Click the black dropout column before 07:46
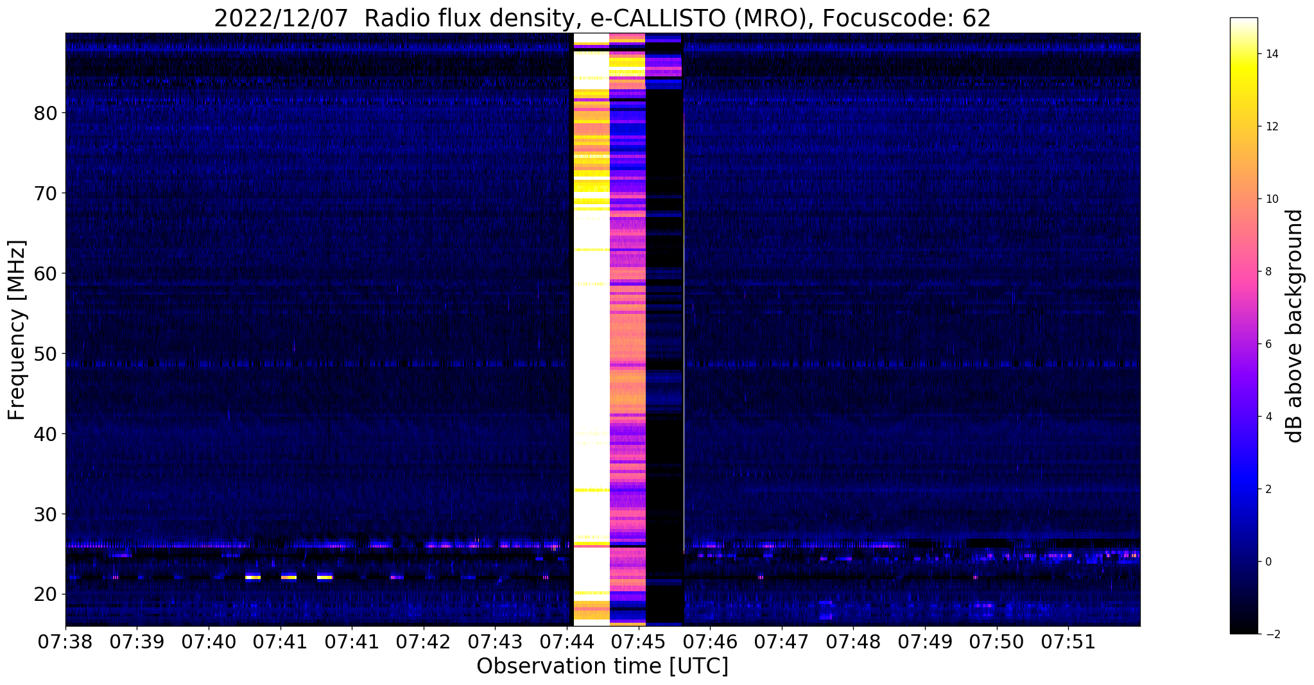 click(x=664, y=329)
